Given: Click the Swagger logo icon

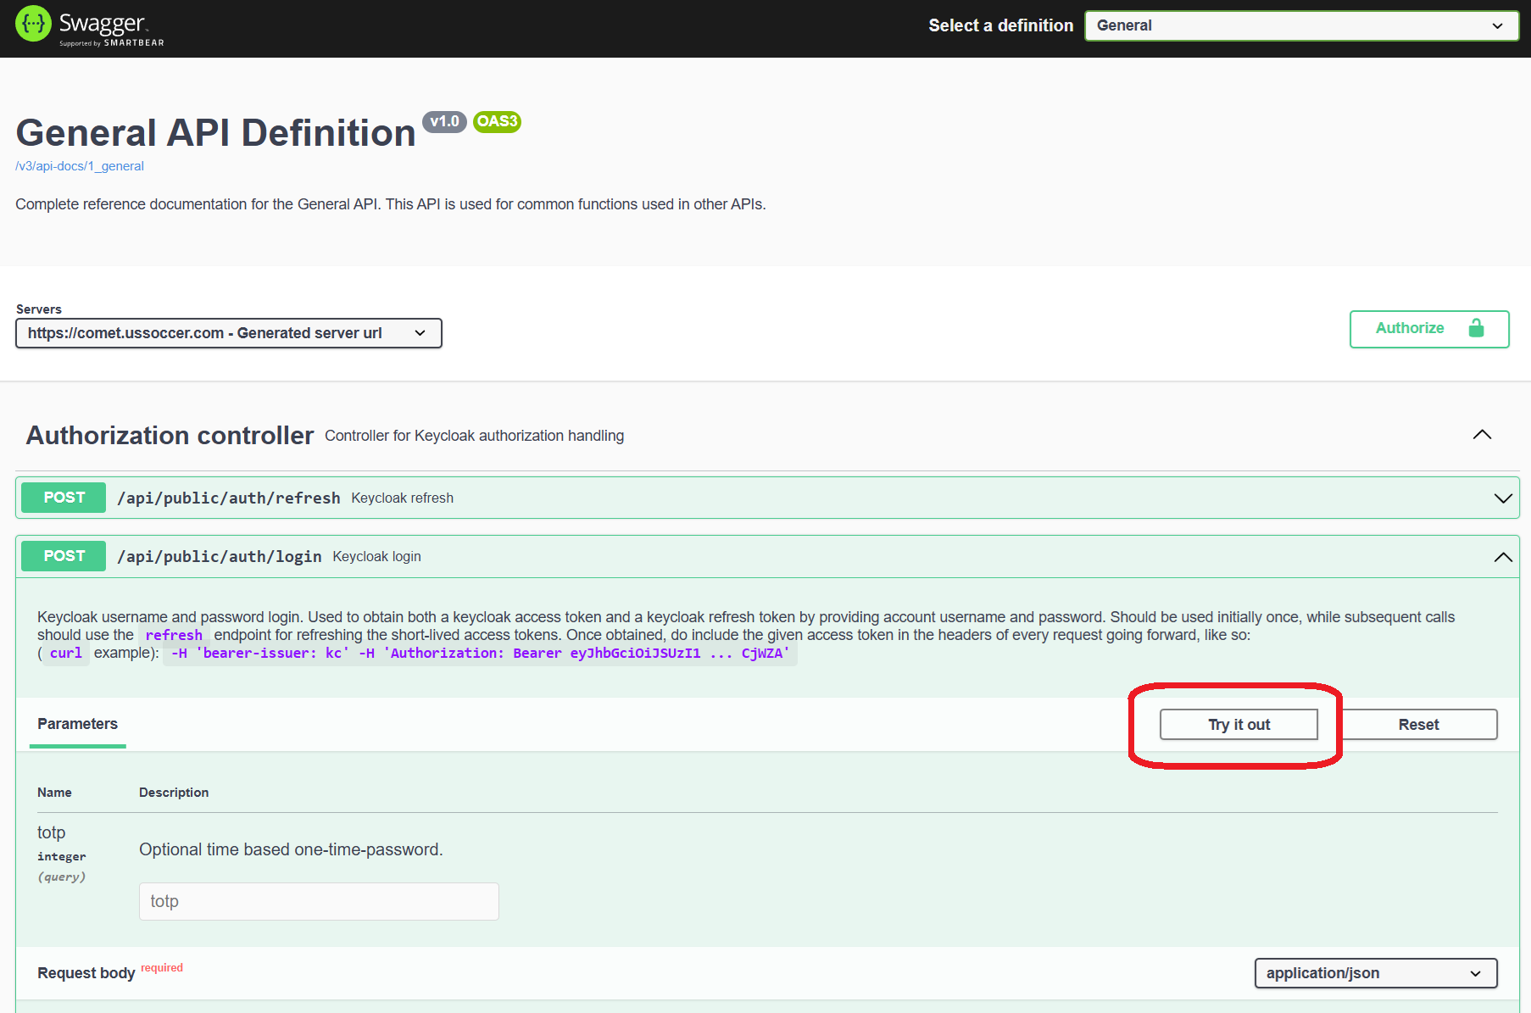Looking at the screenshot, I should [33, 25].
